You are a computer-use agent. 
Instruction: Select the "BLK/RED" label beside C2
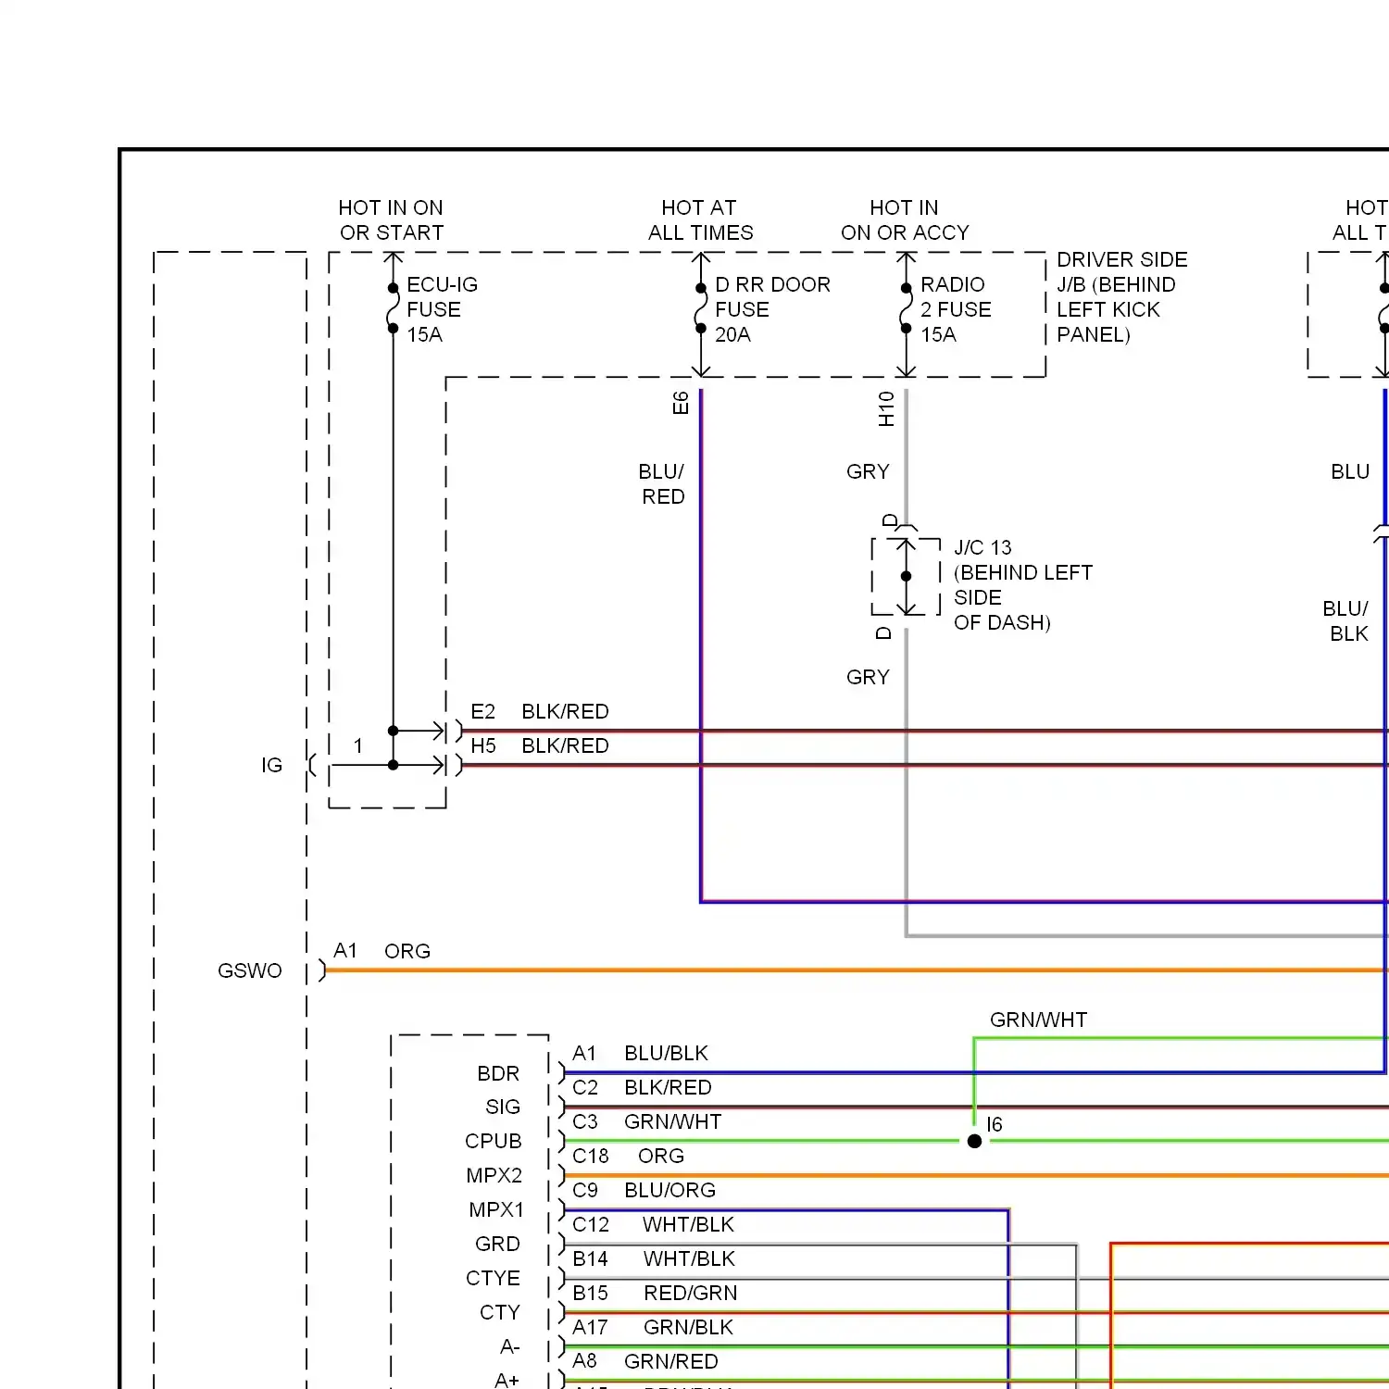pyautogui.click(x=668, y=1088)
